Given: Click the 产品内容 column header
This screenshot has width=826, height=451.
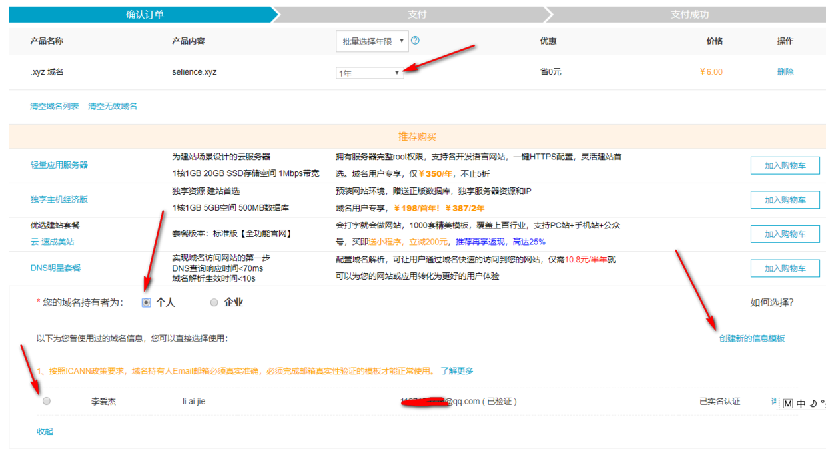Looking at the screenshot, I should [189, 41].
